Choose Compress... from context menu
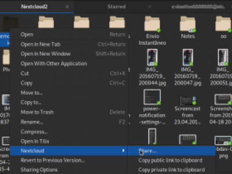 click(69, 132)
